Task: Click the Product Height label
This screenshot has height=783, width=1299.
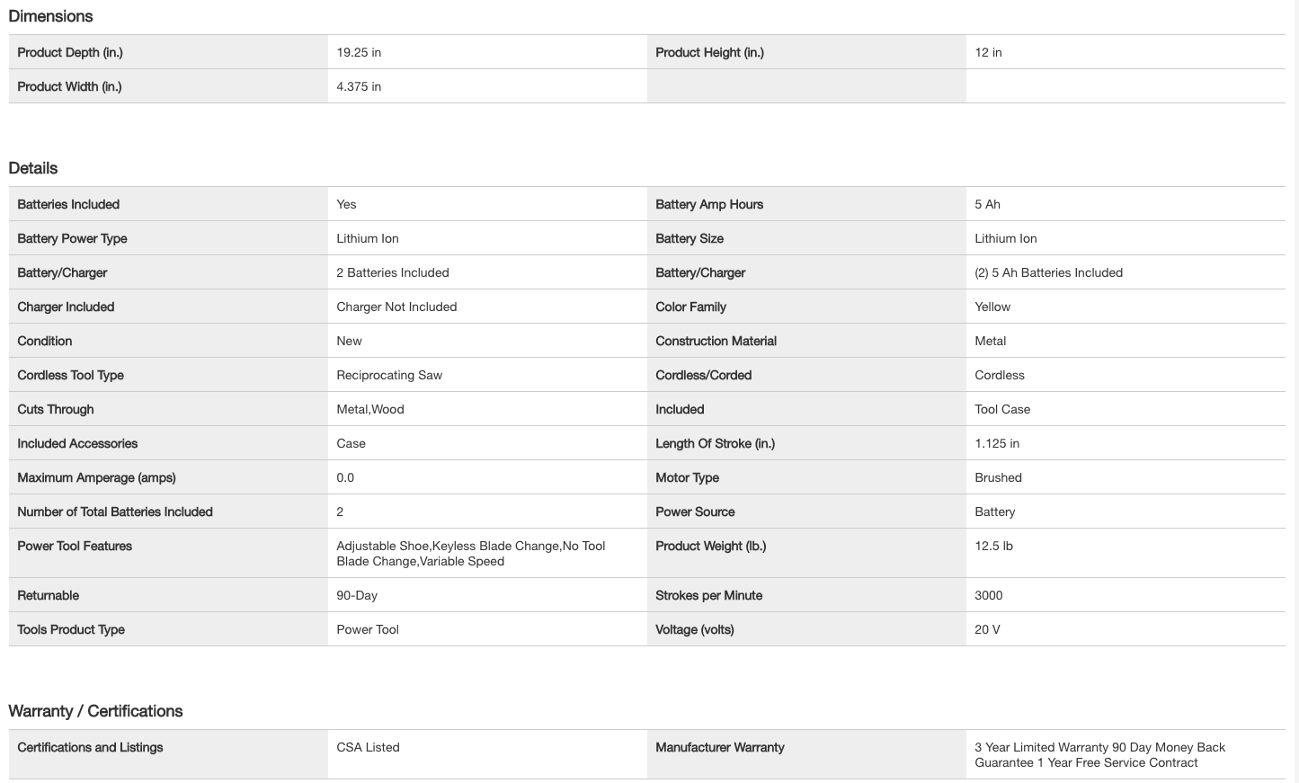Action: tap(709, 52)
